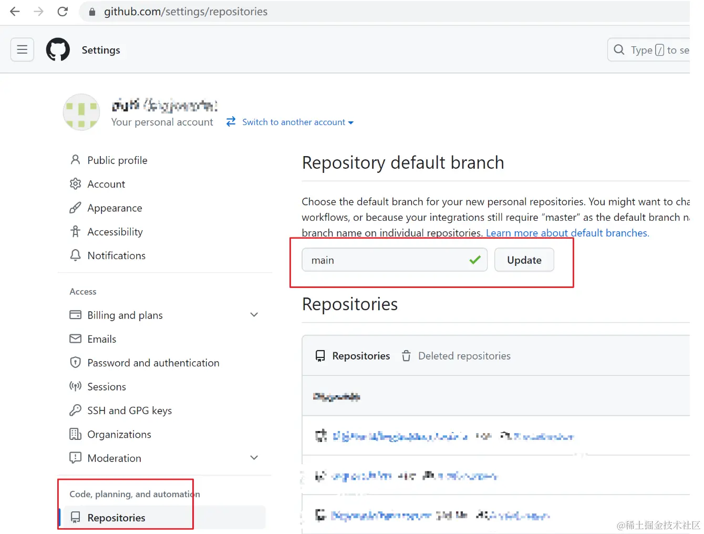Click the SSH and GPG keys key icon
The height and width of the screenshot is (534, 704).
pyautogui.click(x=76, y=410)
